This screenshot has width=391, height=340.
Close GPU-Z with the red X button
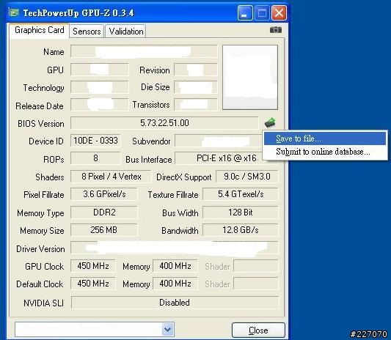click(x=279, y=12)
